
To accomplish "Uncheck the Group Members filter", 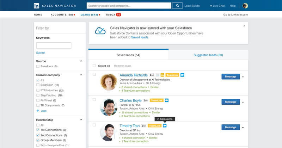I will (38, 140).
